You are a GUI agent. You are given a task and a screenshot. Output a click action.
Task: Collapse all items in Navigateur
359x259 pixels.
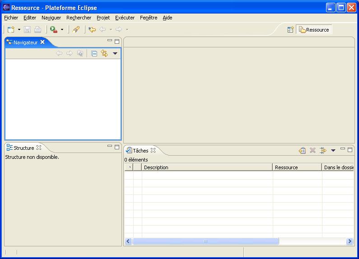(x=94, y=53)
